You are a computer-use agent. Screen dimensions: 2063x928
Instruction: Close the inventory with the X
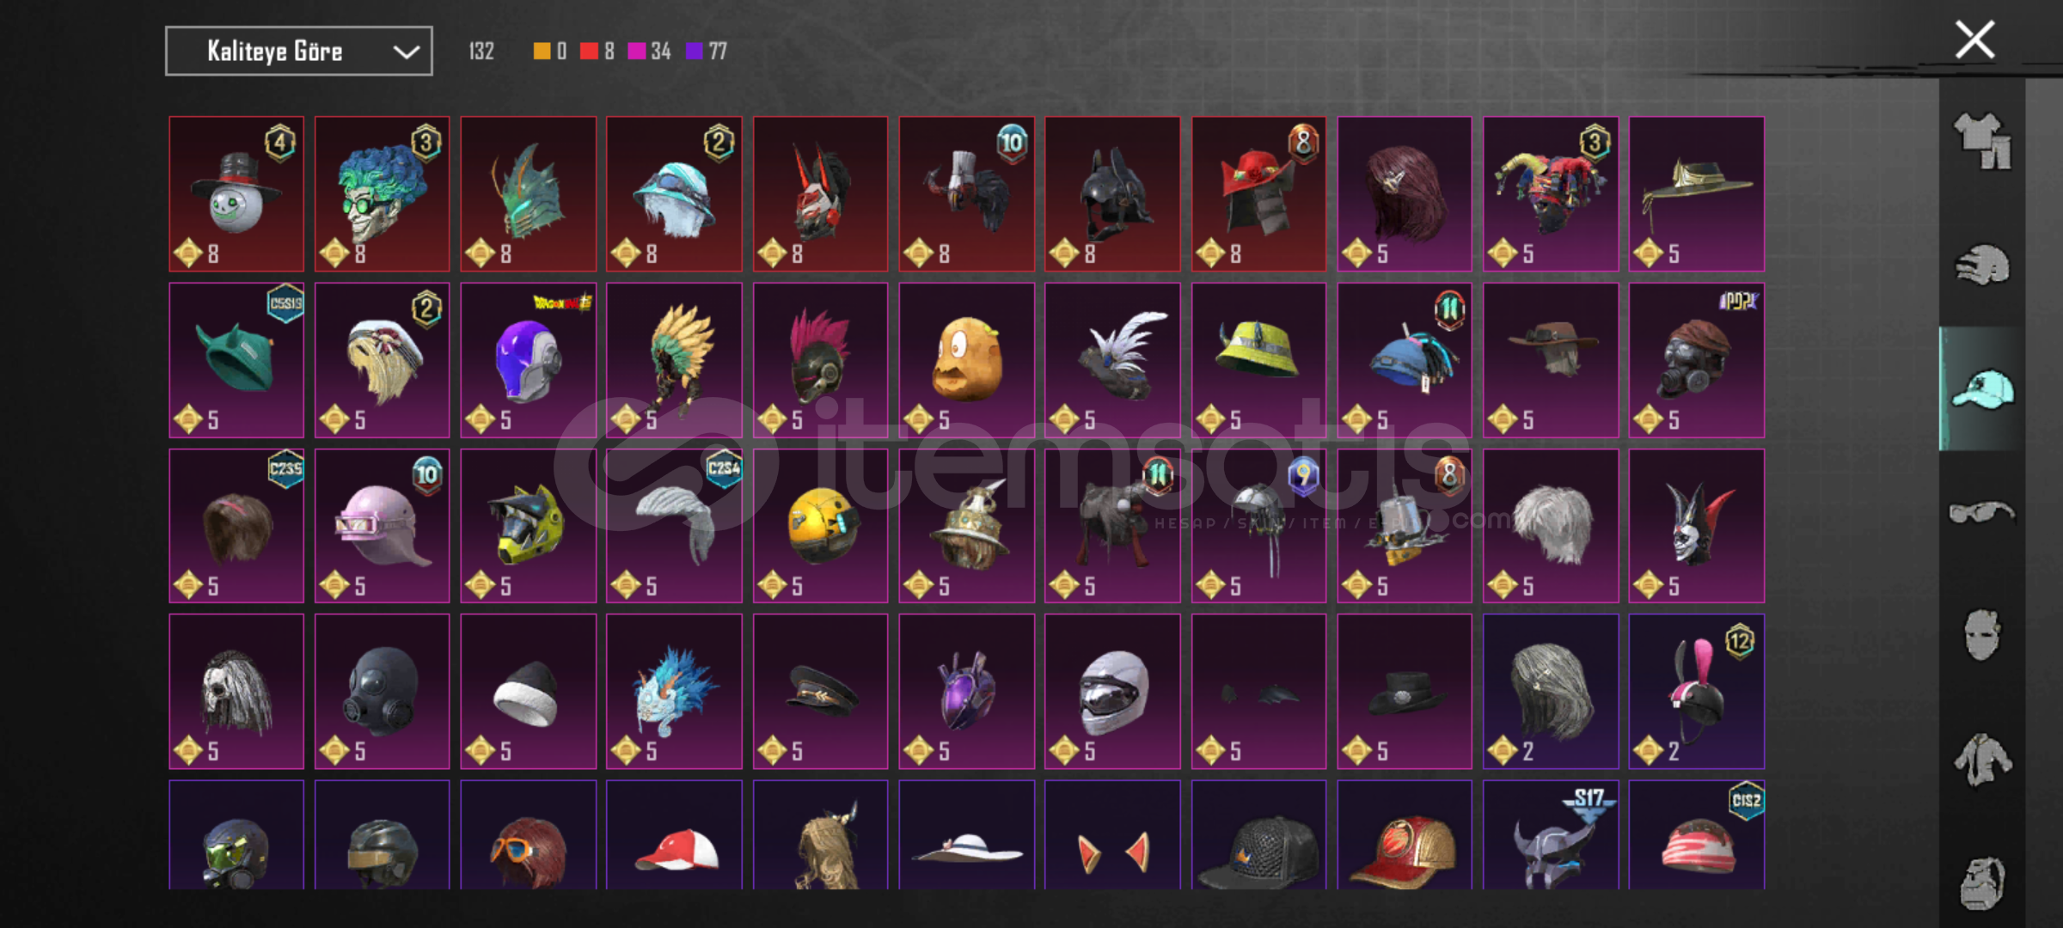(1974, 40)
